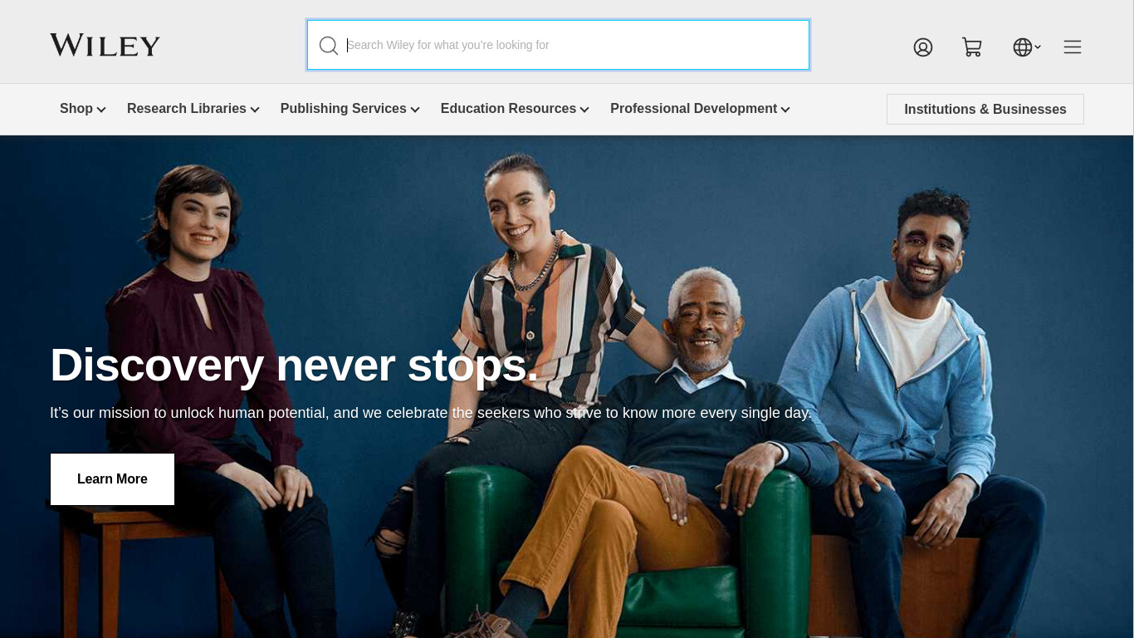Image resolution: width=1134 pixels, height=638 pixels.
Task: Open the Professional Development menu label
Action: [x=694, y=109]
